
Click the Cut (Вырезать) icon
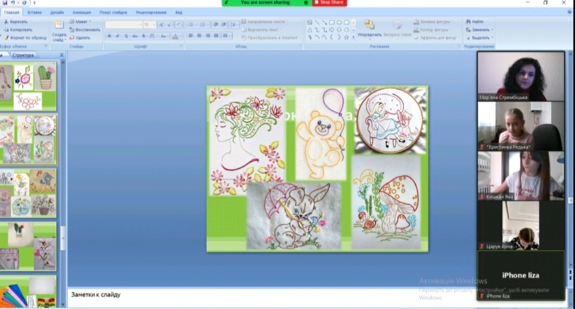[x=6, y=22]
